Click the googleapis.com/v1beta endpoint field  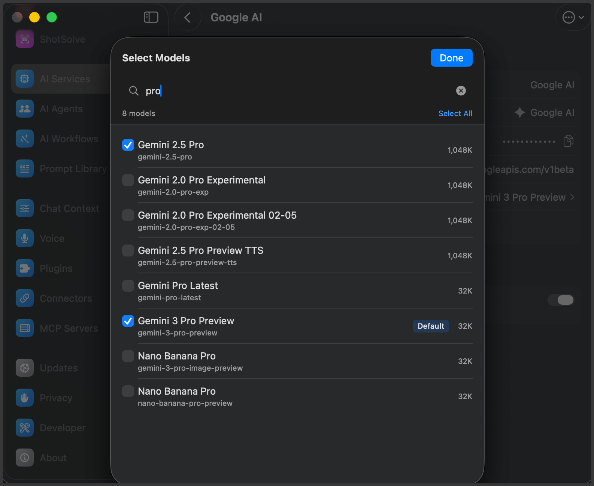point(529,170)
